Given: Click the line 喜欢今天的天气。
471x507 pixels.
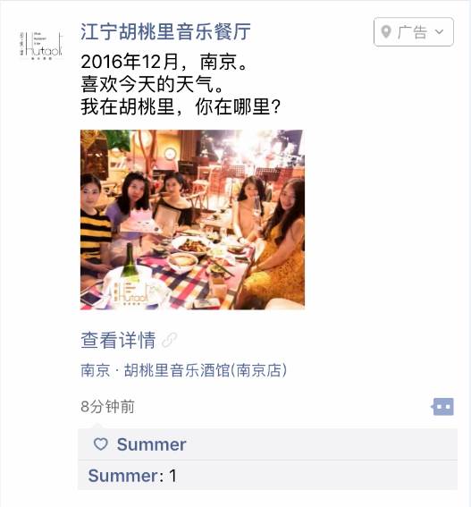Looking at the screenshot, I should [x=153, y=84].
